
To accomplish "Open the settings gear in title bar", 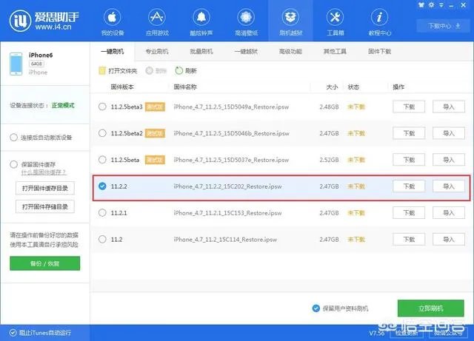I will coord(431,5).
